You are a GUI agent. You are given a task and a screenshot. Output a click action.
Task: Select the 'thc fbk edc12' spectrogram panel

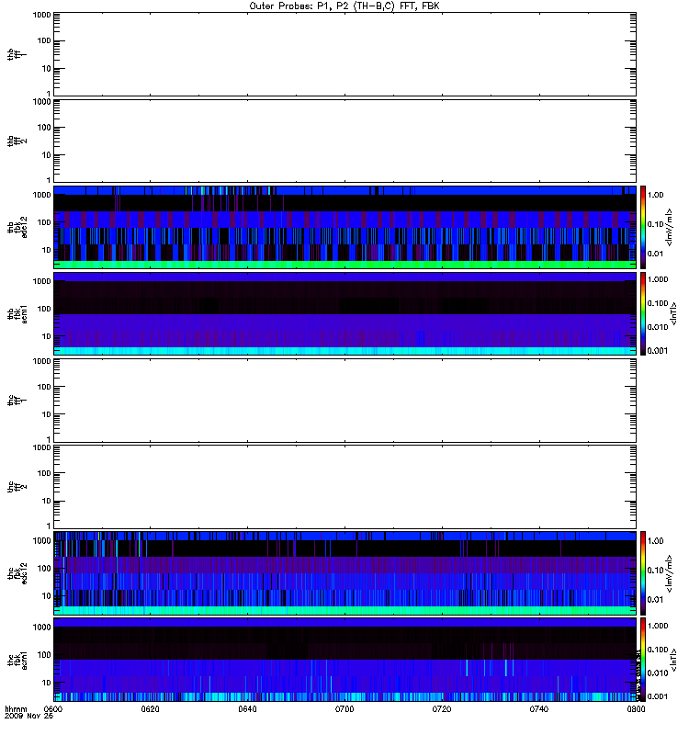tap(344, 573)
